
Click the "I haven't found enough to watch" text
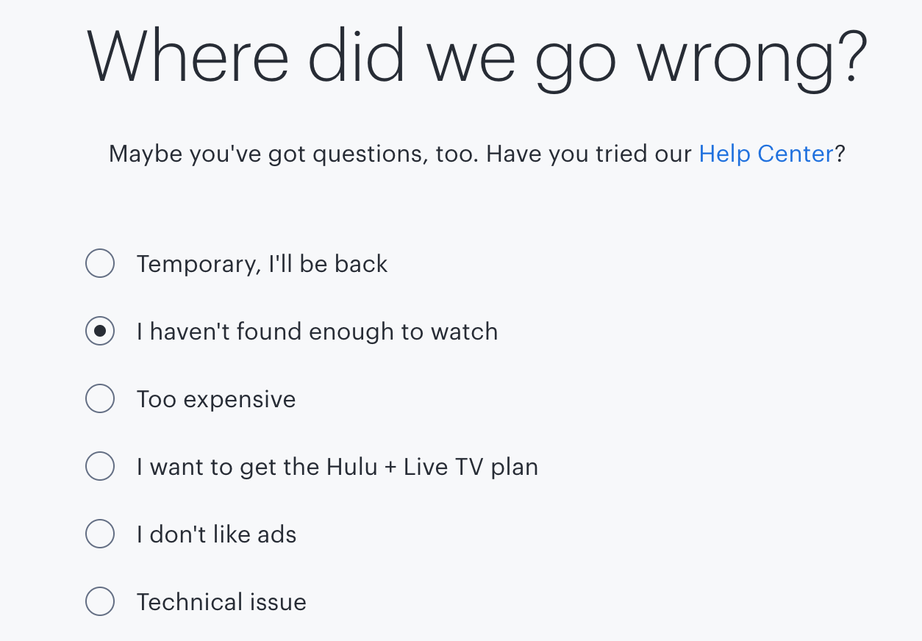click(317, 332)
